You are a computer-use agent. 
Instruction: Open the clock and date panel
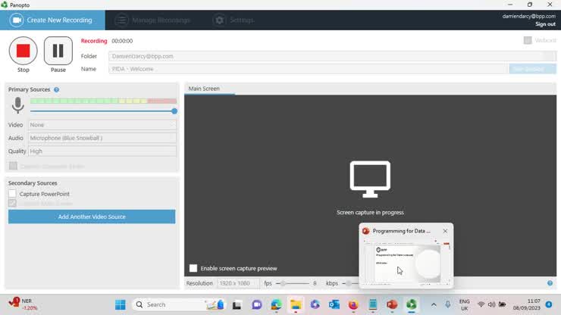click(527, 304)
